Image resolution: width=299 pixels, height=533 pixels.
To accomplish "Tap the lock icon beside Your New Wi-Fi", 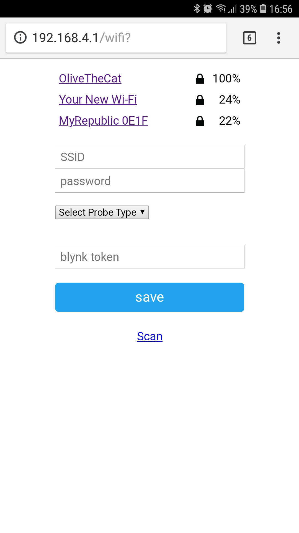I will pyautogui.click(x=200, y=100).
